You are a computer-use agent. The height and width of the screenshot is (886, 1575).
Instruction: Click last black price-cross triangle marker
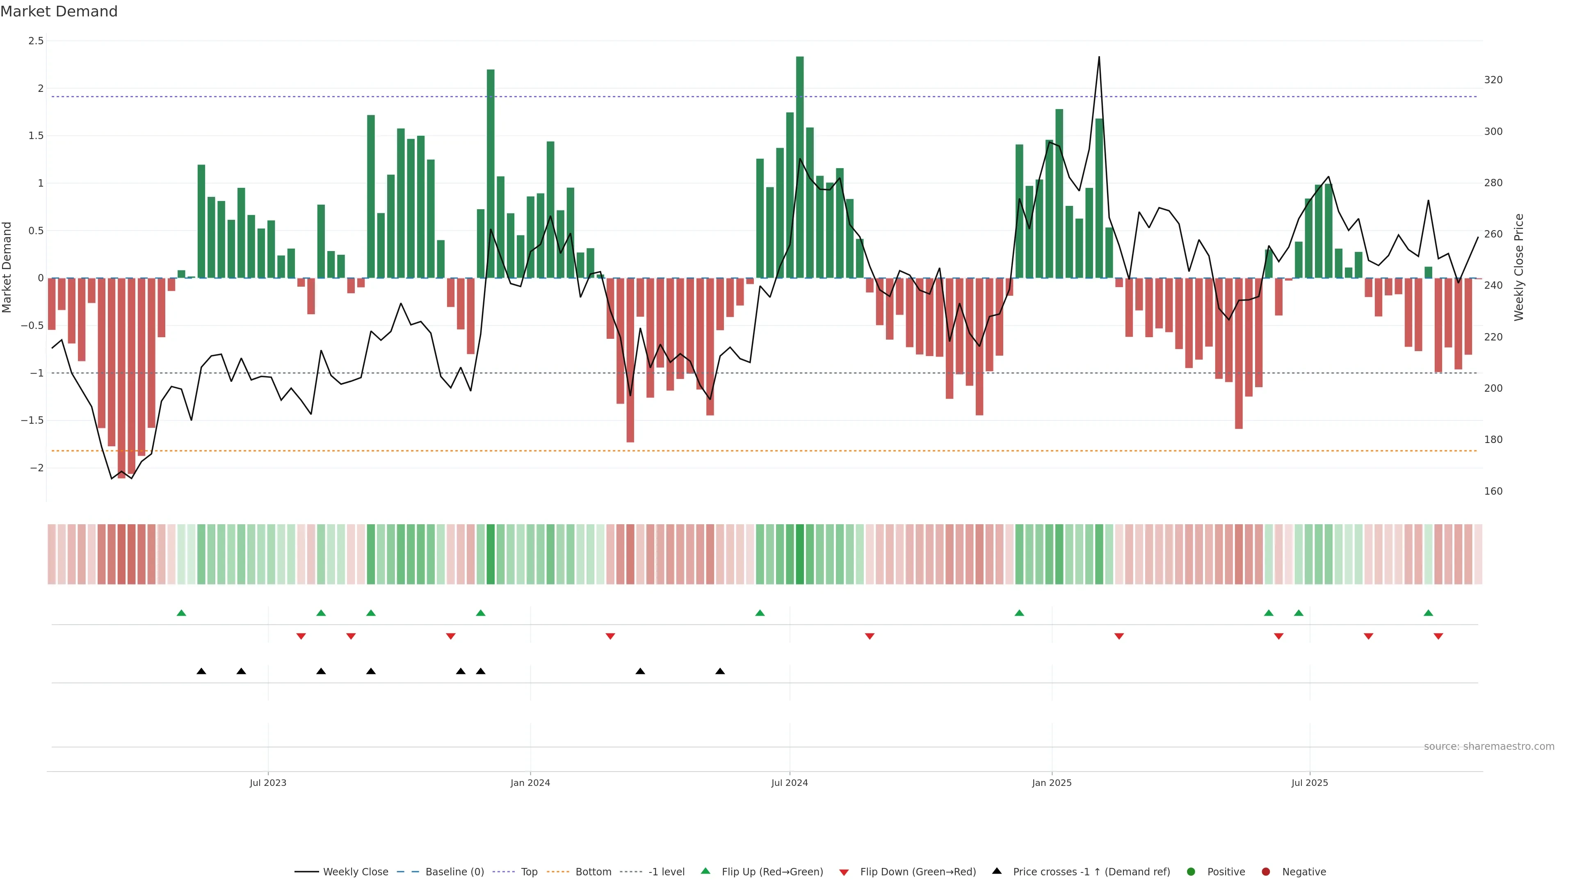[720, 671]
